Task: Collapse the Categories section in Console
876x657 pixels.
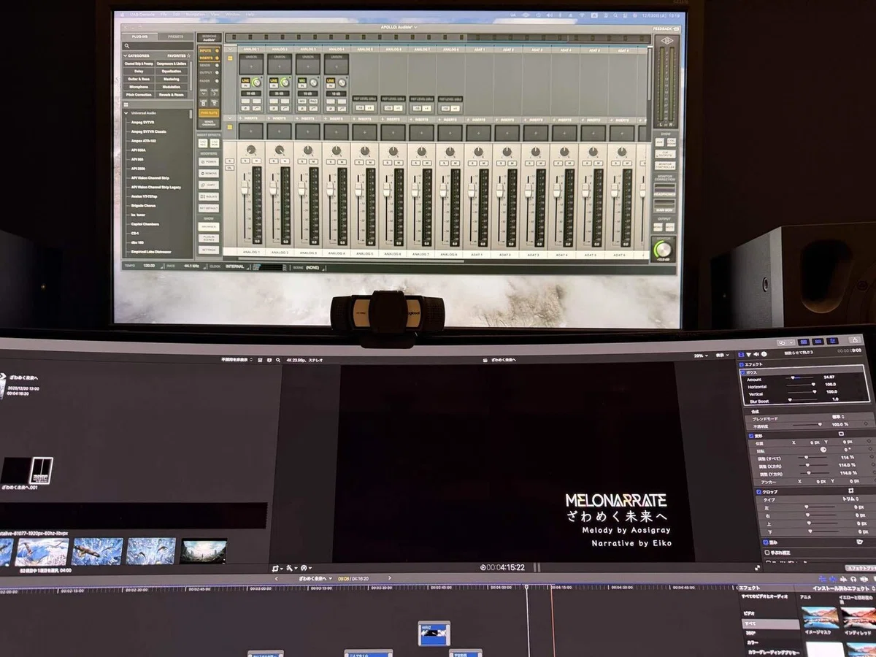Action: [x=126, y=55]
